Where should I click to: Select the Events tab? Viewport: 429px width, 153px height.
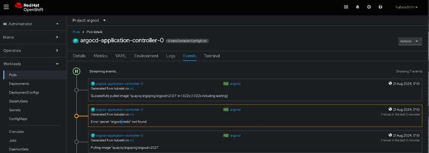(190, 56)
